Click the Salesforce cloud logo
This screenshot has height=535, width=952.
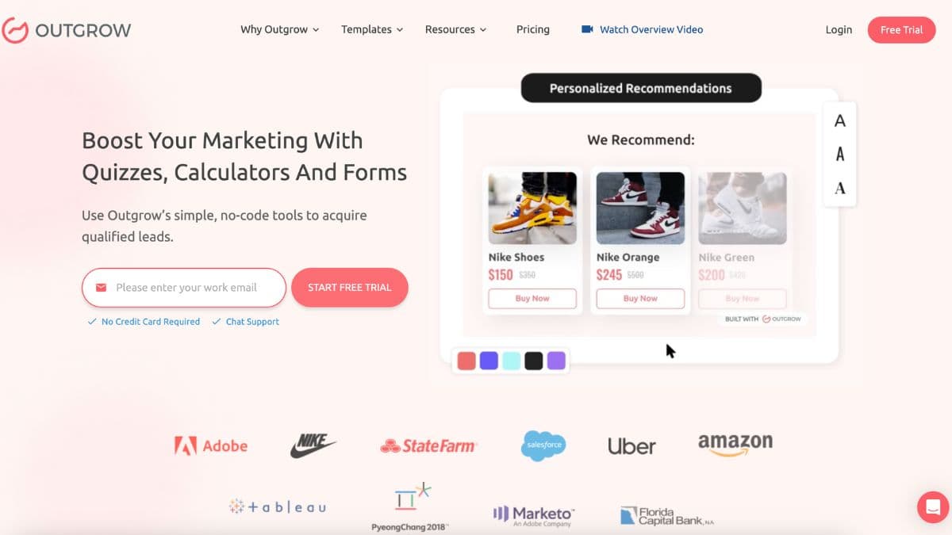click(543, 445)
